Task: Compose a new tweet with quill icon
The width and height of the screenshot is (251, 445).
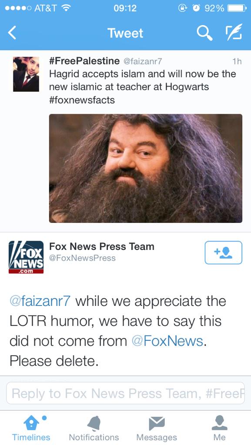Action: coord(234,32)
